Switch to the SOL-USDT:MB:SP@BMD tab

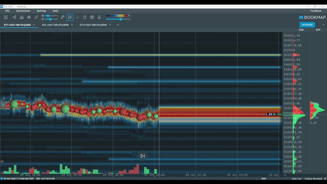coord(55,25)
